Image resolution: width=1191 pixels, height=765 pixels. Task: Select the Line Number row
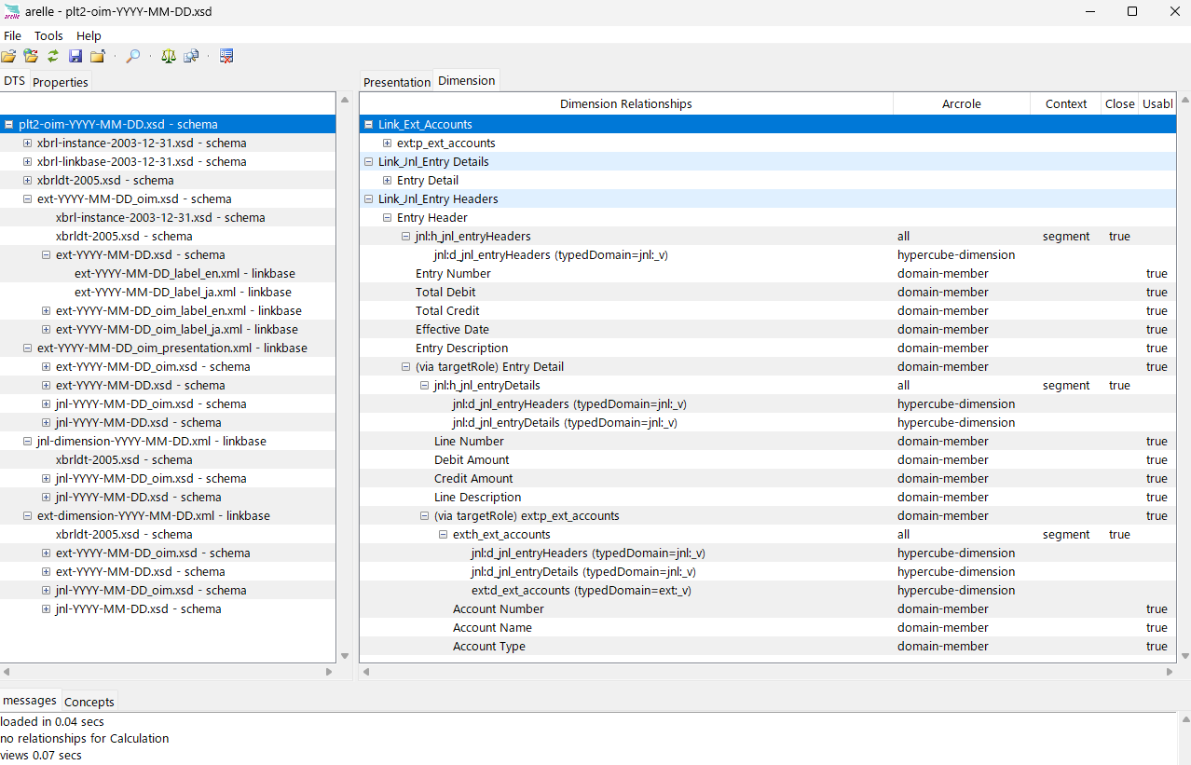pos(767,441)
